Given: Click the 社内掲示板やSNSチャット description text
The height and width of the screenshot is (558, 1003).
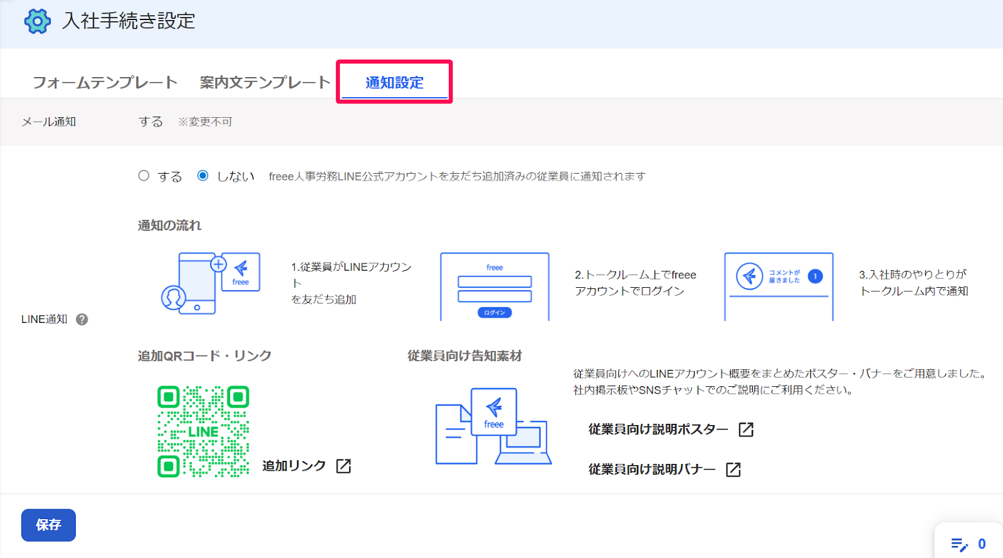Looking at the screenshot, I should click(713, 390).
